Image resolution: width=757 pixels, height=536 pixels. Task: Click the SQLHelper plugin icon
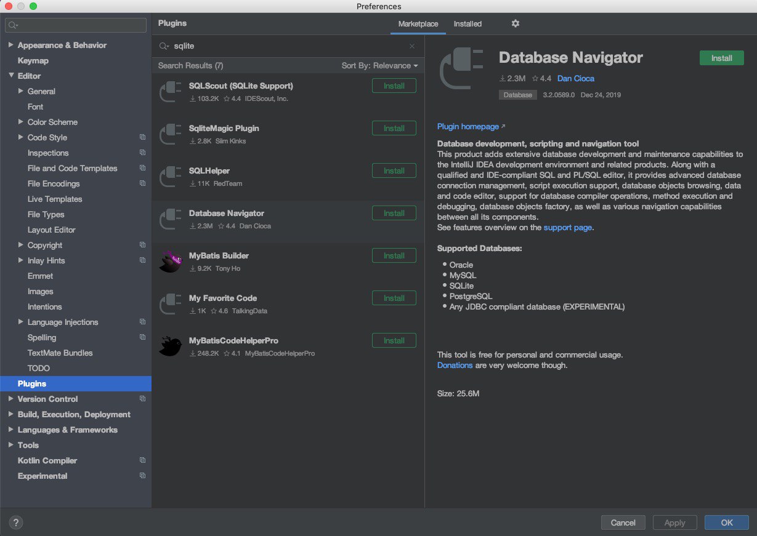[170, 176]
